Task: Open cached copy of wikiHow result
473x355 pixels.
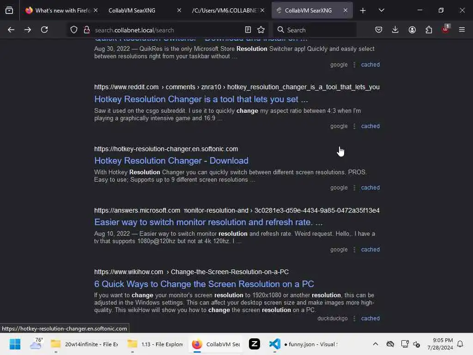Action: click(x=370, y=318)
